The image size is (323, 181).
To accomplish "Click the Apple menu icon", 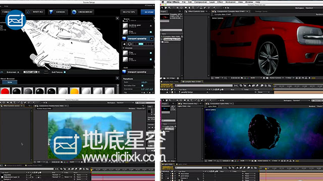I will (x=163, y=2).
